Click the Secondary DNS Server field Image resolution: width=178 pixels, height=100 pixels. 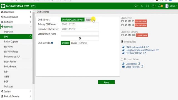tap(80, 29)
